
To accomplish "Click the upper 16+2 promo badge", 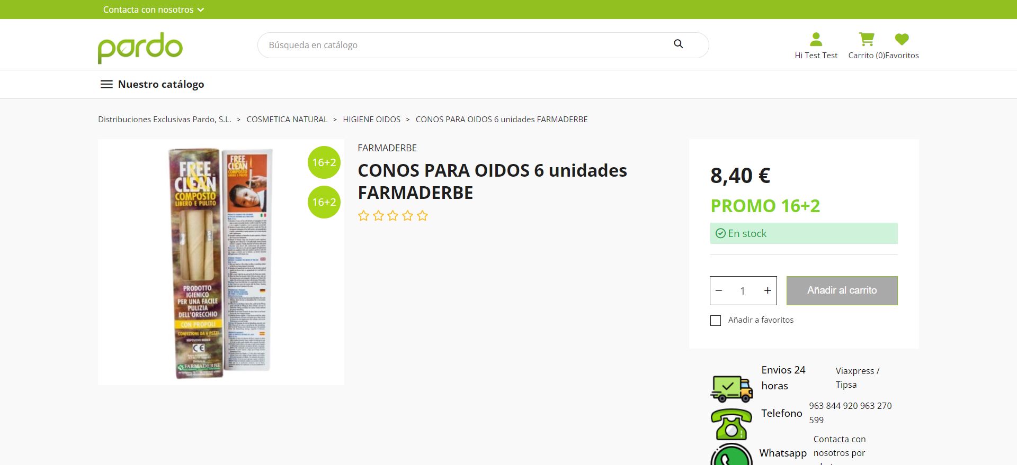I will pos(324,162).
